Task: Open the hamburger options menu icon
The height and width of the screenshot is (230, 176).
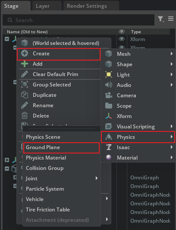Action: click(171, 19)
